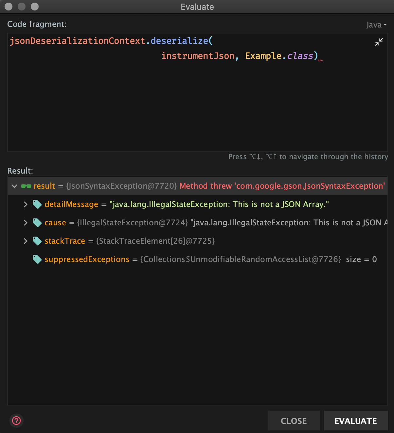
Task: Collapse the code fragment editor with the arrows icon
Action: (379, 42)
